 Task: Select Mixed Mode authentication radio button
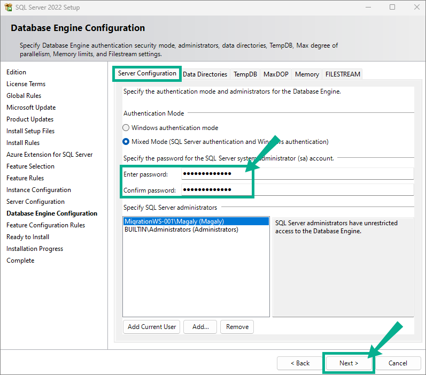point(126,142)
